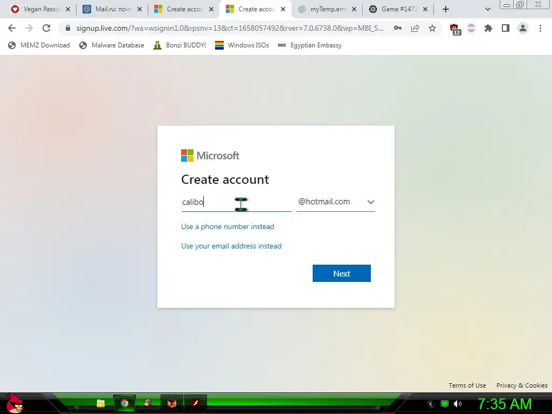This screenshot has width=552, height=414.
Task: Share this page via share icon
Action: (415, 28)
